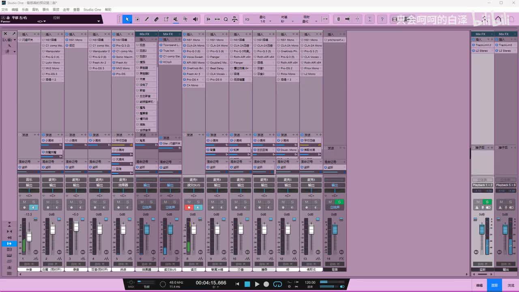The width and height of the screenshot is (519, 292).
Task: Click the 00:04:15.666 time display
Action: point(211,283)
